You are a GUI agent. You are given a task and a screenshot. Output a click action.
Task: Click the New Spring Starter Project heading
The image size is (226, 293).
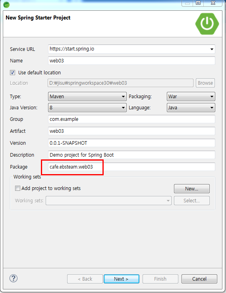pyautogui.click(x=38, y=18)
